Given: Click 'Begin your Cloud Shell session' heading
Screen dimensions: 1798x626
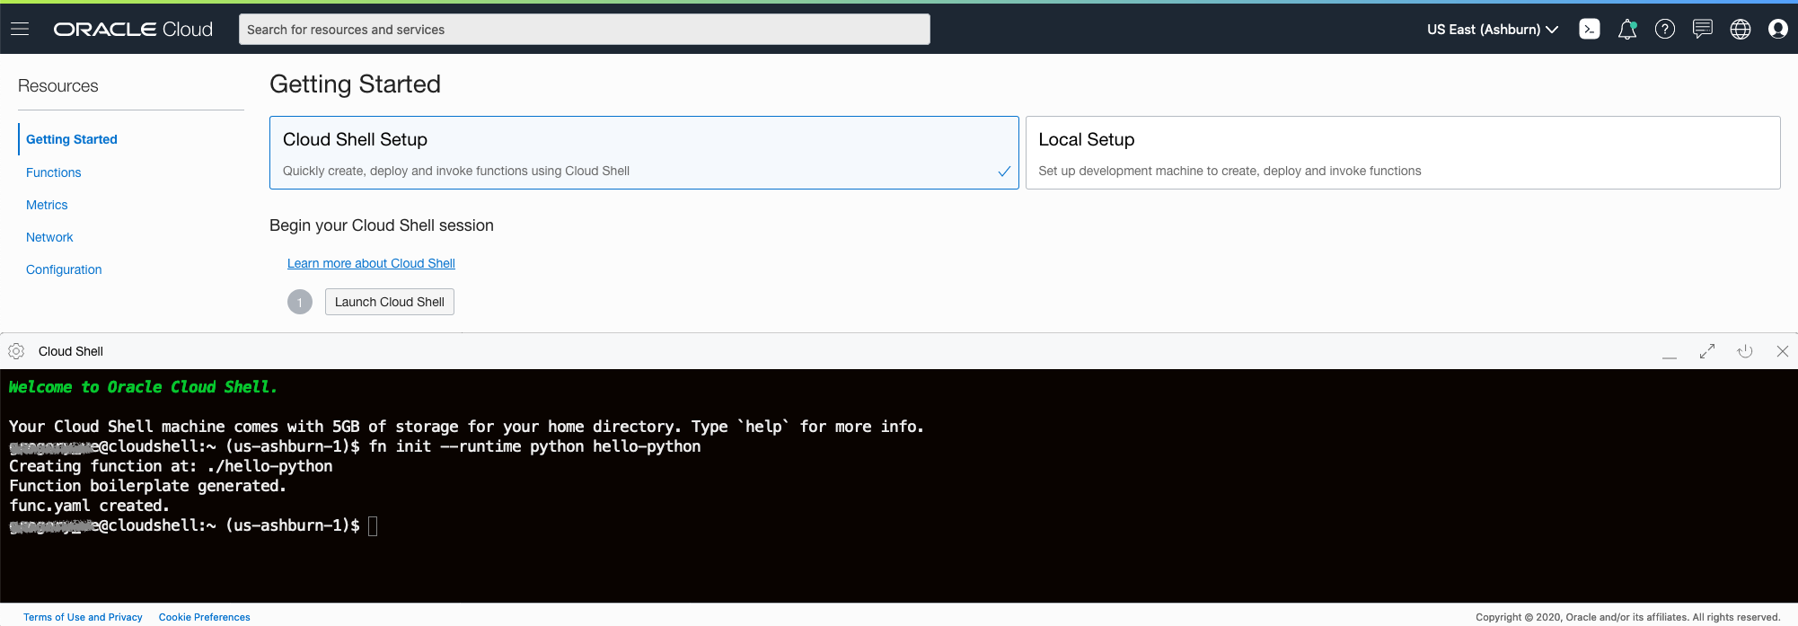Looking at the screenshot, I should 382,225.
